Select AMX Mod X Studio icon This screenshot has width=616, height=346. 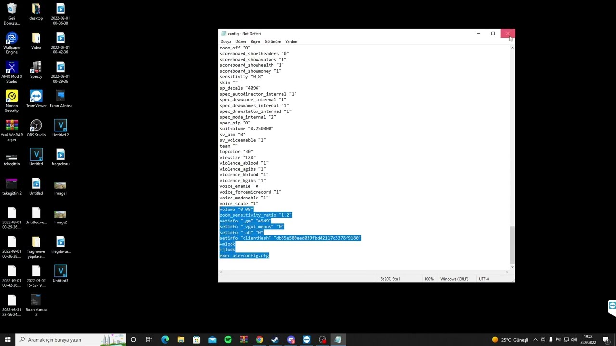click(x=12, y=73)
